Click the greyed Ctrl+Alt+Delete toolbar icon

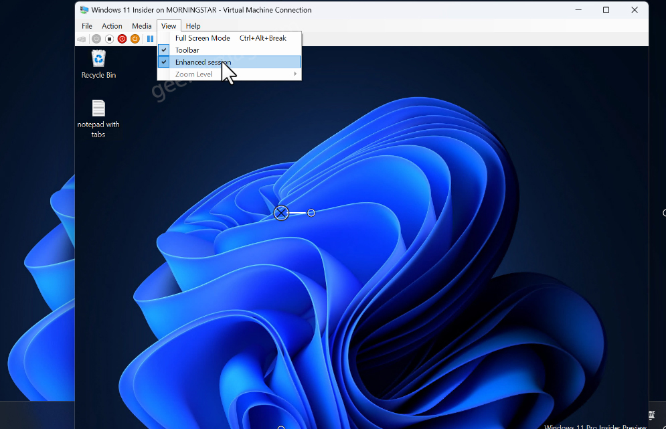tap(82, 39)
